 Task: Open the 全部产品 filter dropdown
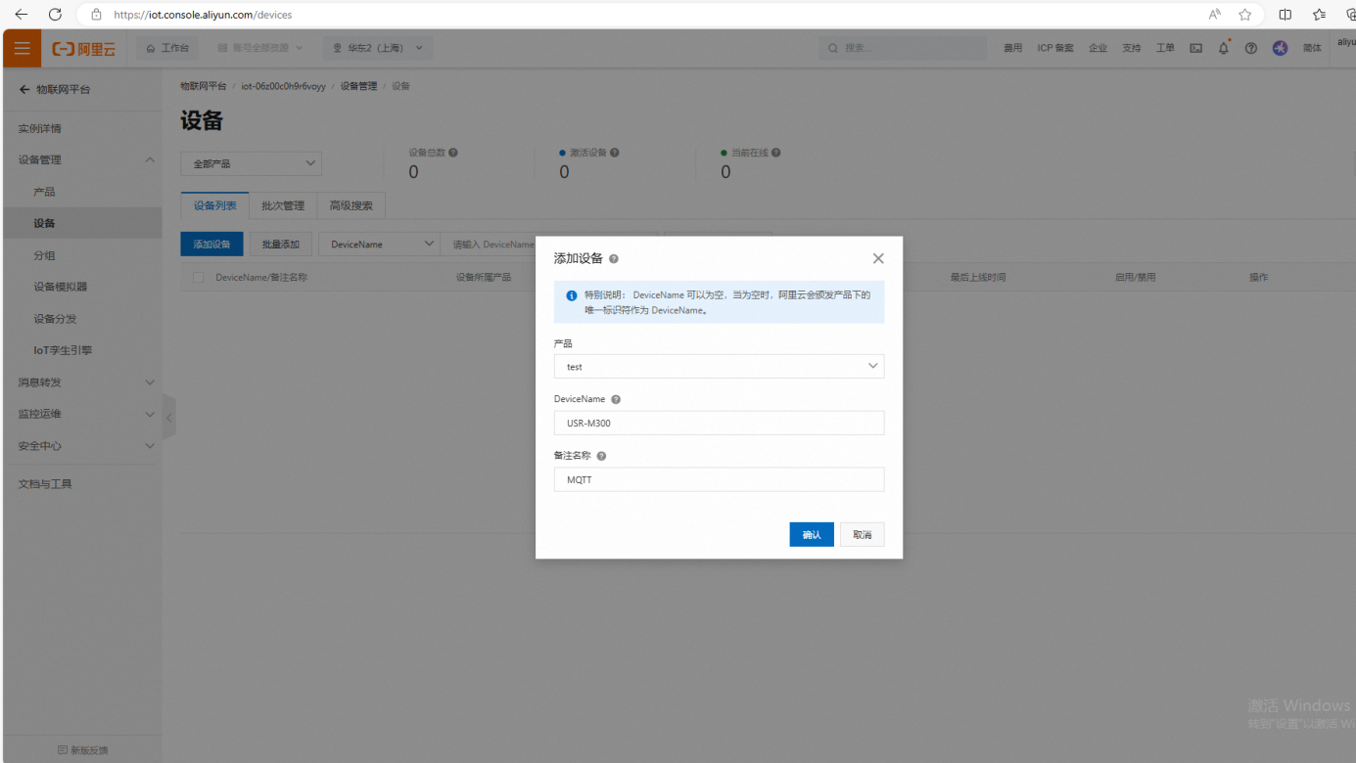(x=252, y=163)
